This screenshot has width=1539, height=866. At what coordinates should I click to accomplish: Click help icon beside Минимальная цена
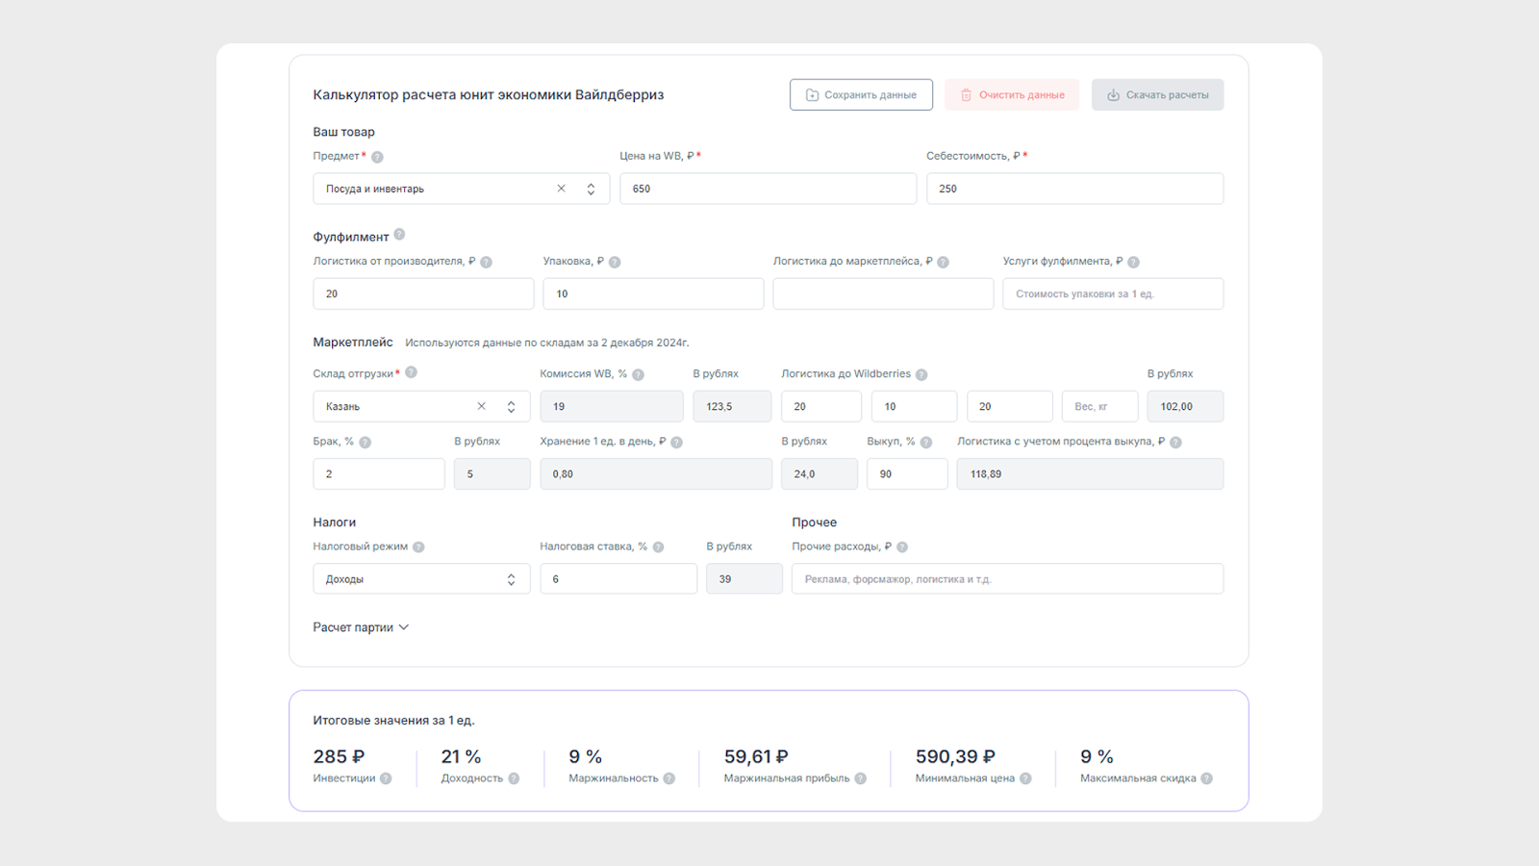point(1025,778)
